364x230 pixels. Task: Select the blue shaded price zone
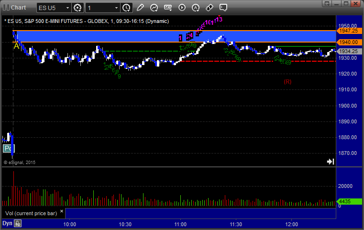pyautogui.click(x=174, y=36)
